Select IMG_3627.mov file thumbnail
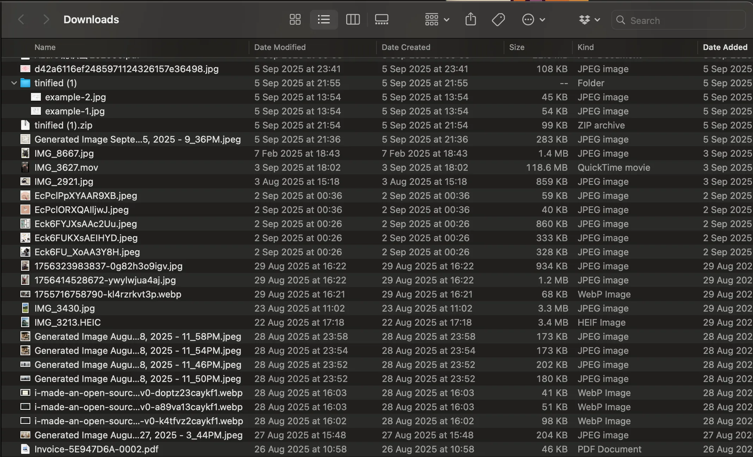The width and height of the screenshot is (753, 457). pyautogui.click(x=25, y=168)
